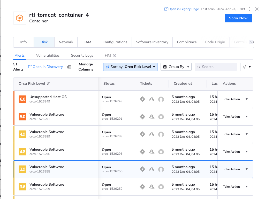The height and width of the screenshot is (199, 265).
Task: Open the filter settings dropdown
Action: (x=246, y=67)
